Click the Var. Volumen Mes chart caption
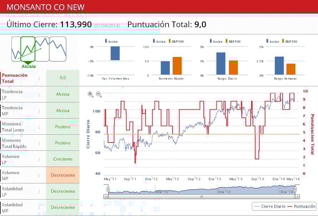The height and width of the screenshot is (216, 318). click(116, 78)
